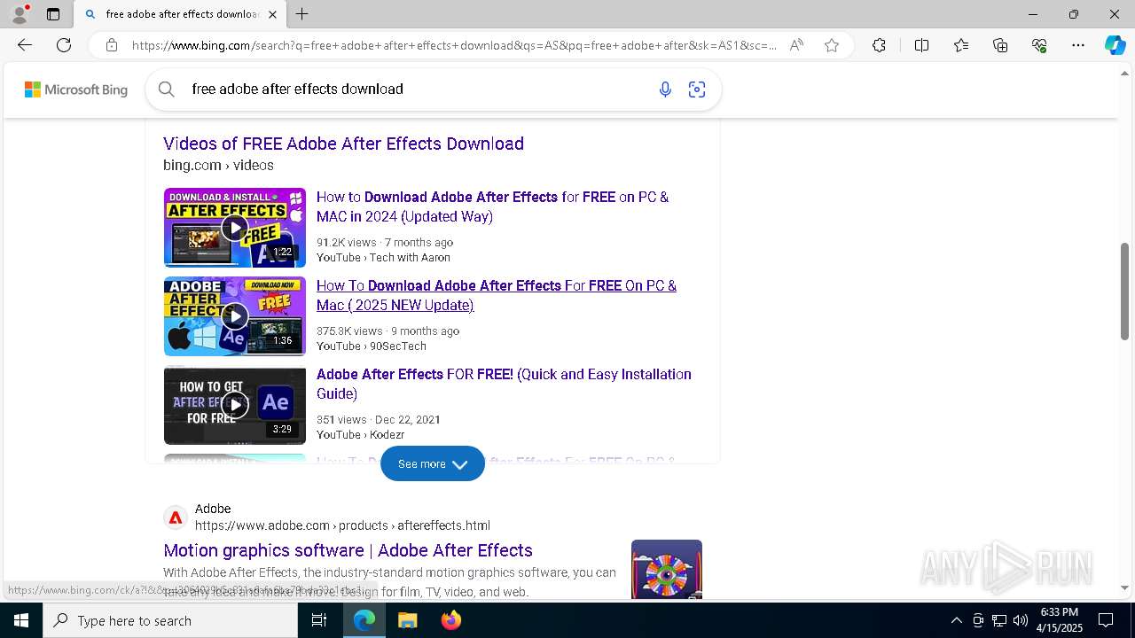Open '2025 NEW Update' video link
Viewport: 1135px width, 638px height.
[497, 295]
